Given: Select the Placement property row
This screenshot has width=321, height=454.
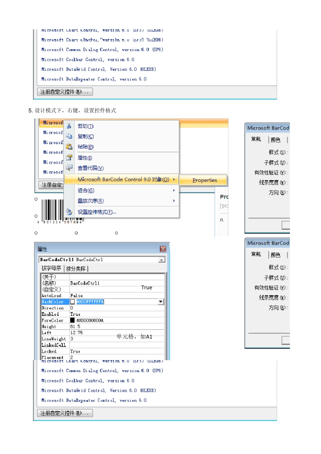Looking at the screenshot, I should [x=103, y=357].
